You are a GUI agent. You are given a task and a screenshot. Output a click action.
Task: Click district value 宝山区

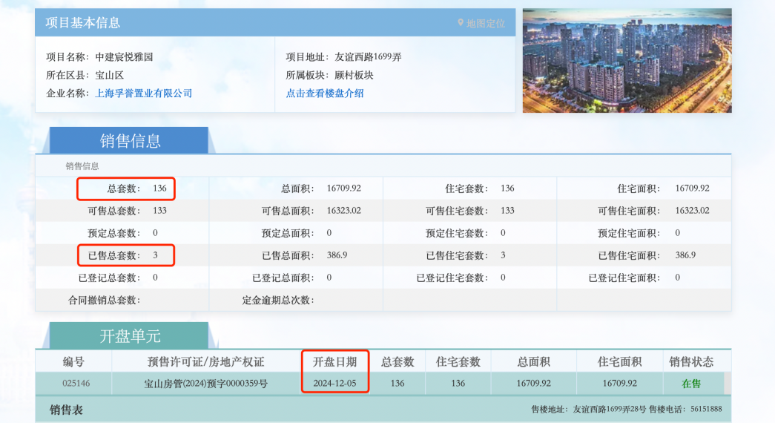(109, 75)
